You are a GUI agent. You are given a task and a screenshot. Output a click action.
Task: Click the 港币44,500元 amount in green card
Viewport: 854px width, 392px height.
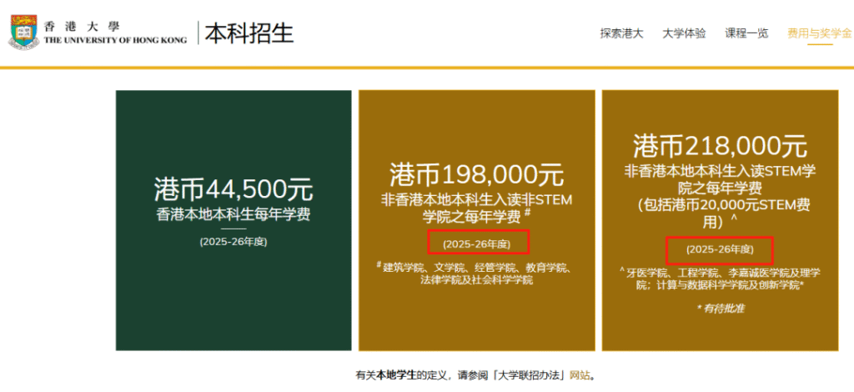(x=233, y=188)
